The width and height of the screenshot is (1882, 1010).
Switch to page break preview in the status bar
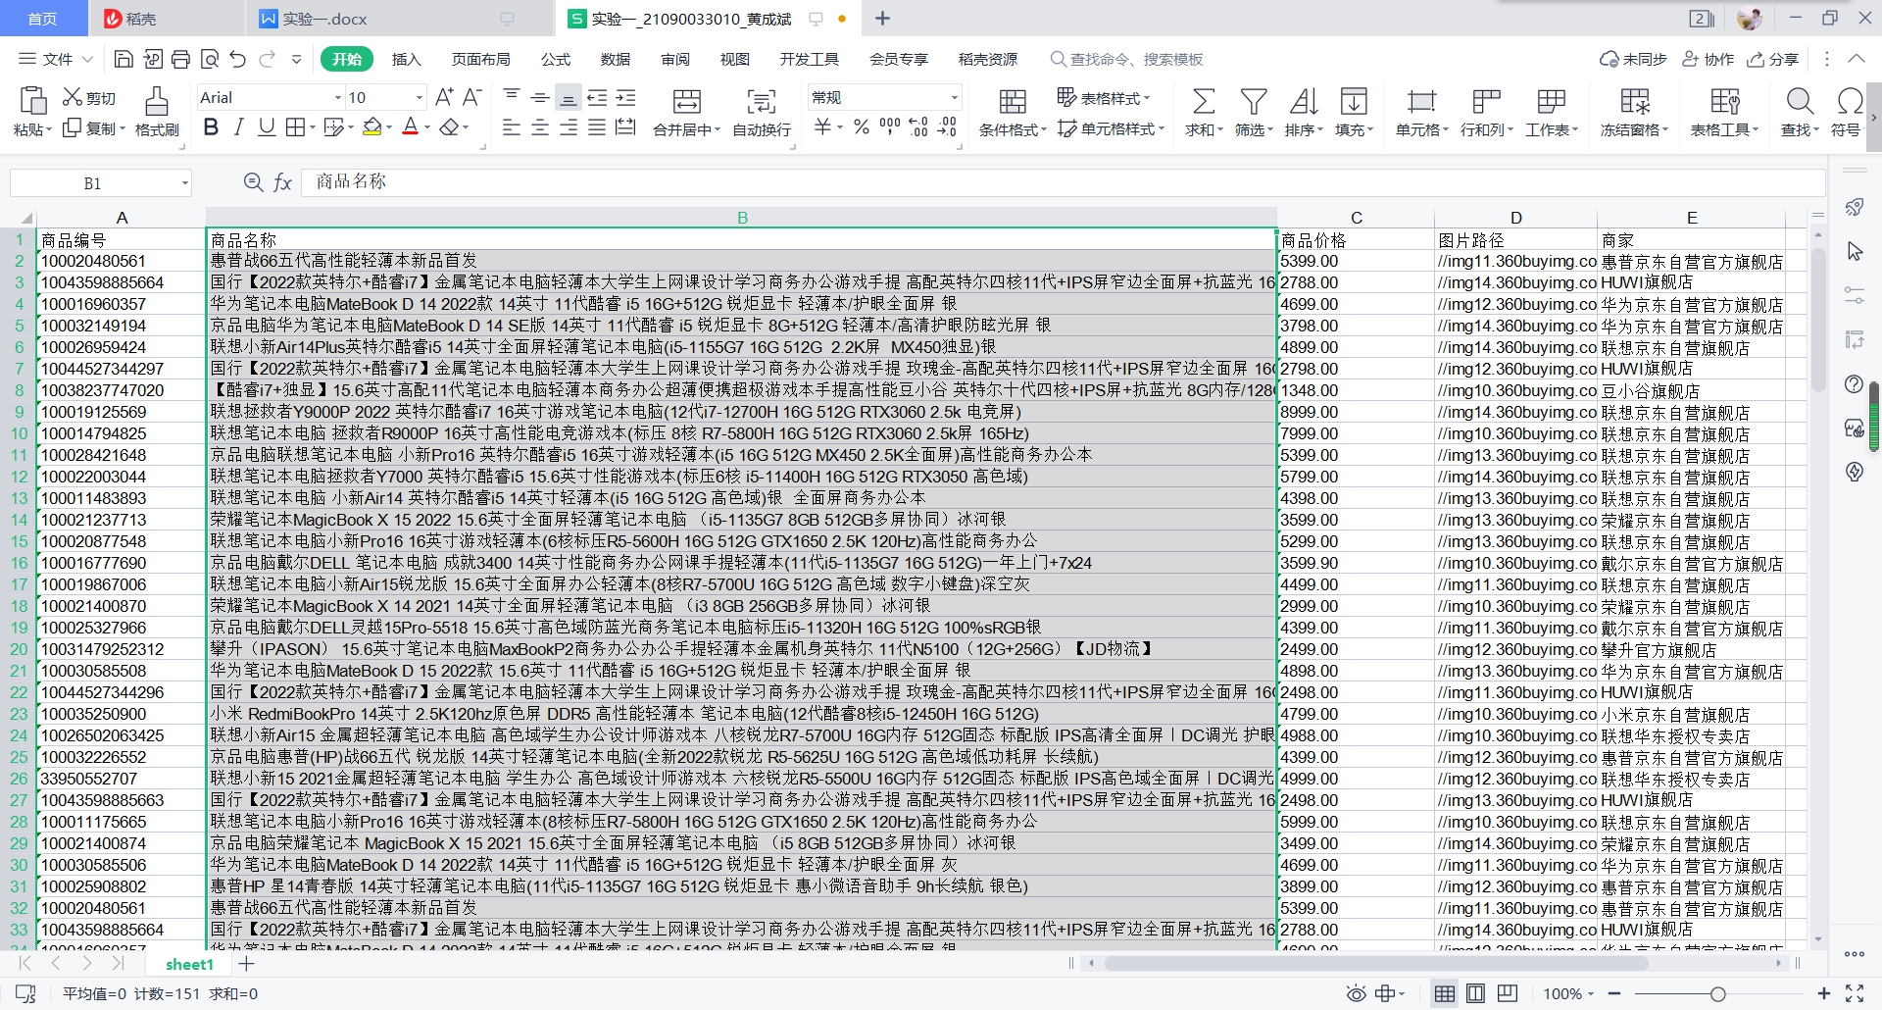(x=1475, y=993)
